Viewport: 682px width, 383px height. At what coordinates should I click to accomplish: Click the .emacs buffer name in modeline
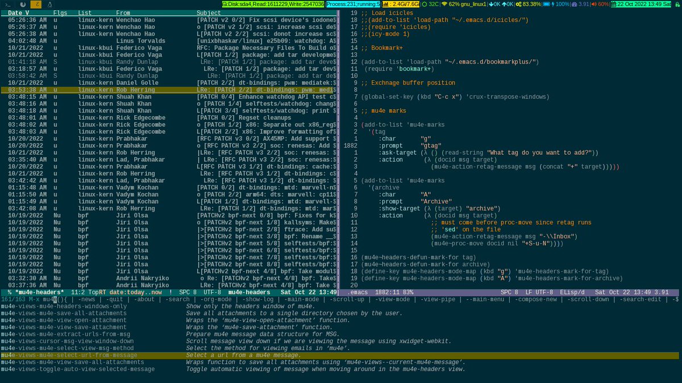click(358, 292)
